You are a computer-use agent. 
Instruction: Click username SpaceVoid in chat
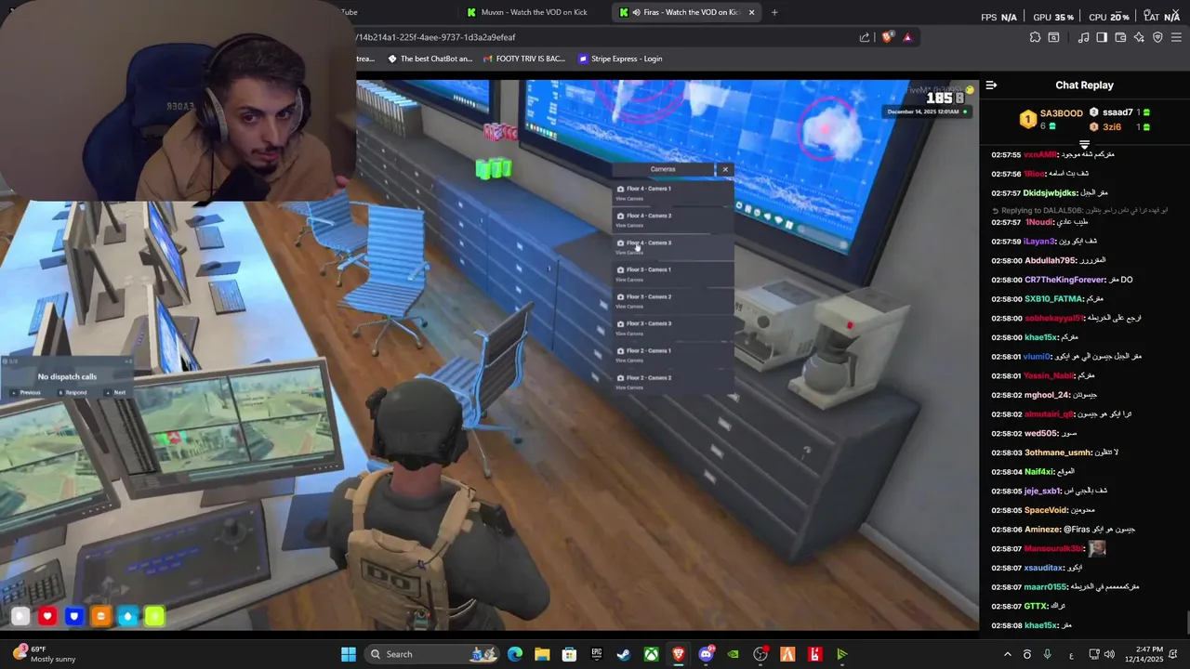pyautogui.click(x=1046, y=510)
